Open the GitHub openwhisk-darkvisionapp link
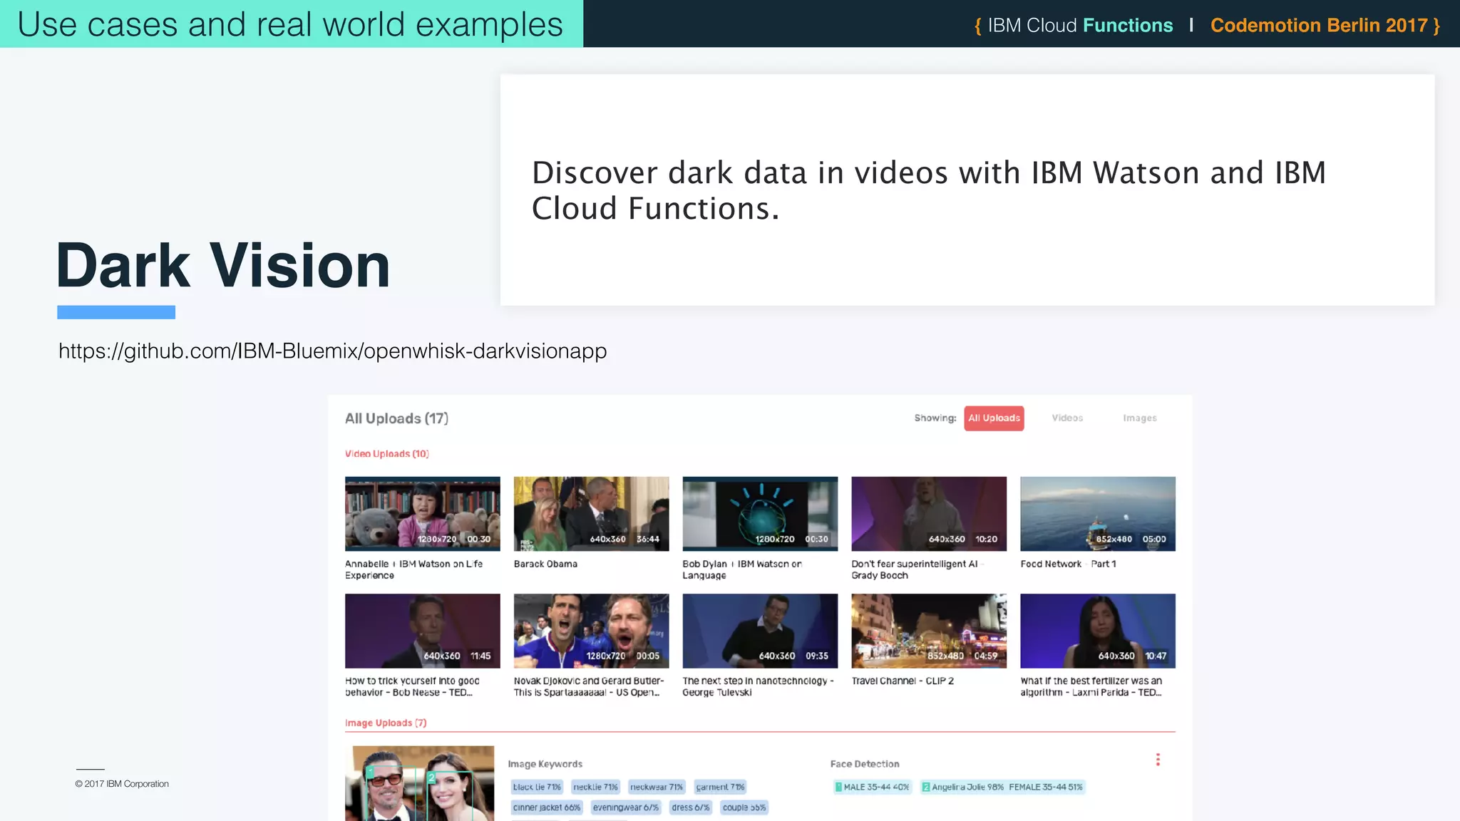Image resolution: width=1460 pixels, height=821 pixels. (333, 351)
